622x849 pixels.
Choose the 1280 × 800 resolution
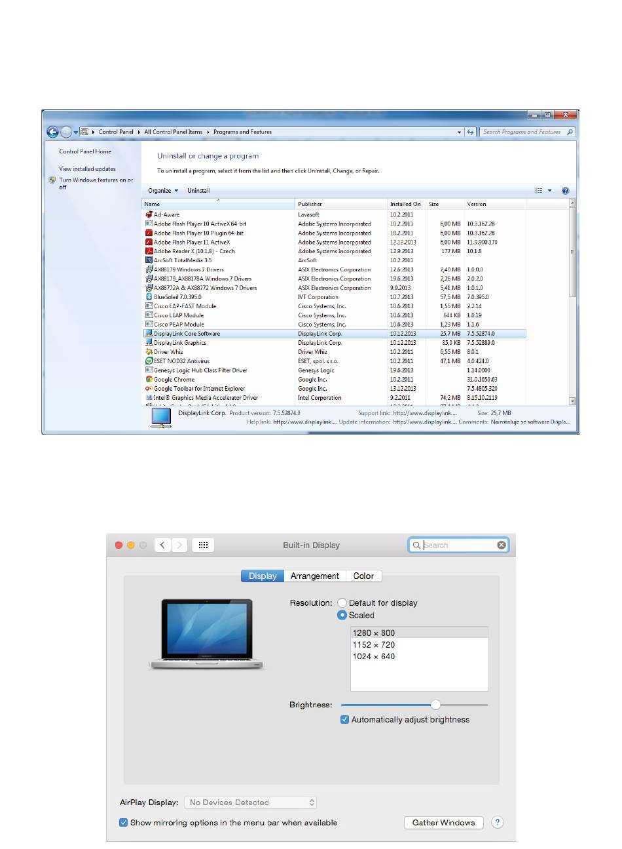coord(419,633)
